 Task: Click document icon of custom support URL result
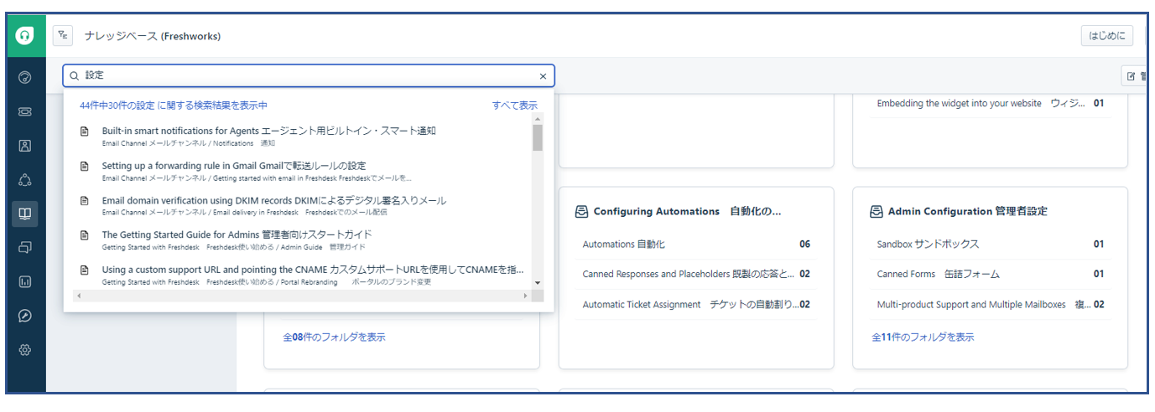84,270
